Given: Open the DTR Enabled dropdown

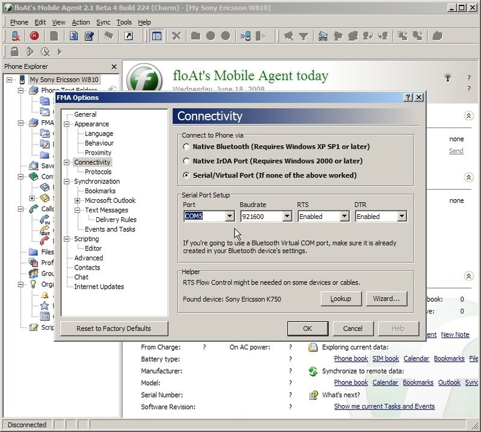Looking at the screenshot, I should (x=402, y=216).
